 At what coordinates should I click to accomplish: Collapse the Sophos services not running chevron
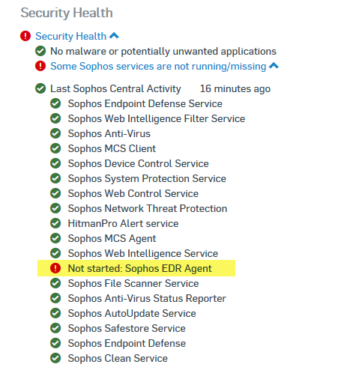coord(274,66)
